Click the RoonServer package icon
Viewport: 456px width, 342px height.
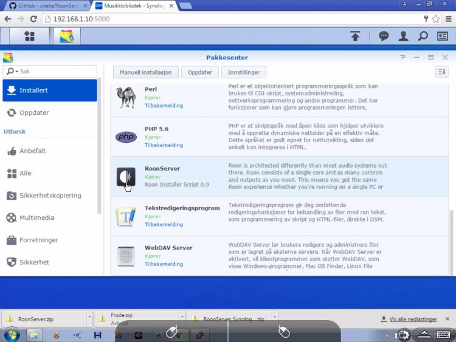(x=126, y=176)
